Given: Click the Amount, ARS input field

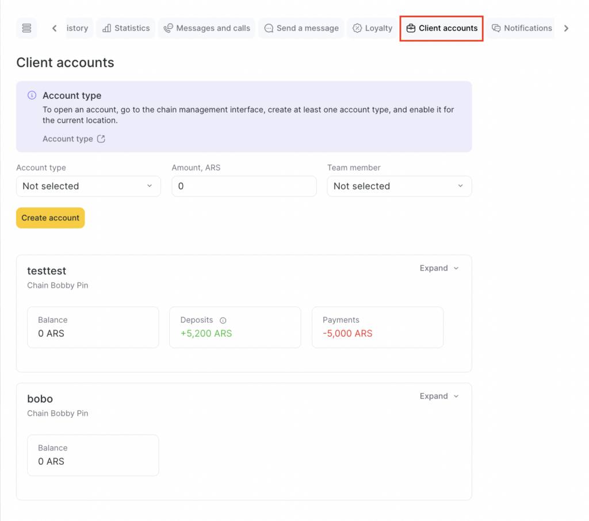Looking at the screenshot, I should coord(244,186).
